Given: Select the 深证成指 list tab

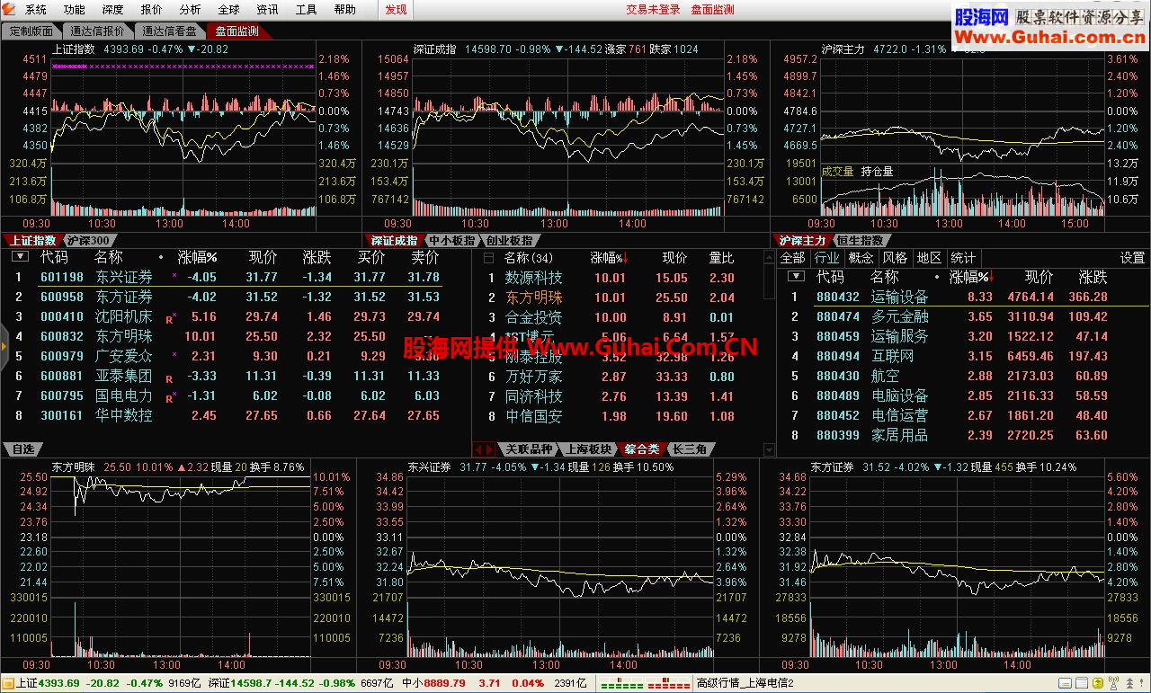Looking at the screenshot, I should click(394, 241).
